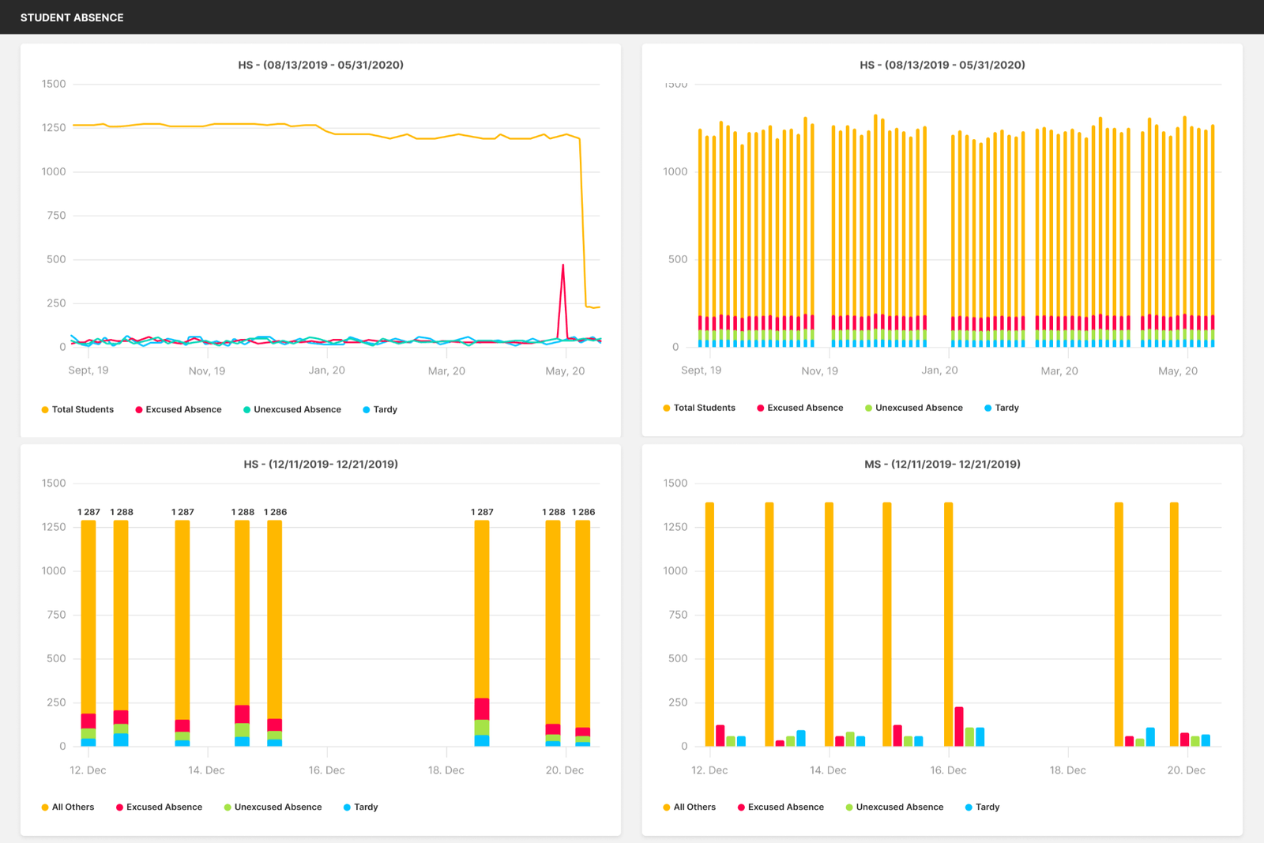Hide Excused Absence in the HS December chart
This screenshot has height=843, width=1264.
coord(159,807)
